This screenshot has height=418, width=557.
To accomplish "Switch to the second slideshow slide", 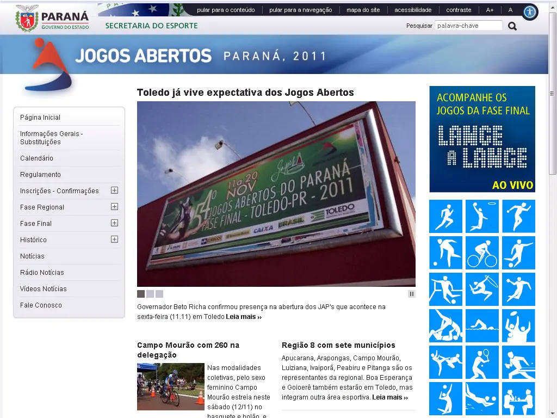I will point(150,294).
